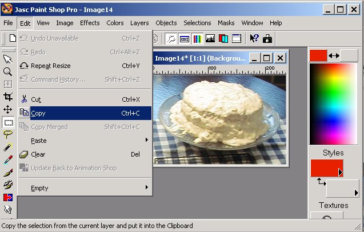
Task: Pick the Mover tool
Action: click(8, 109)
